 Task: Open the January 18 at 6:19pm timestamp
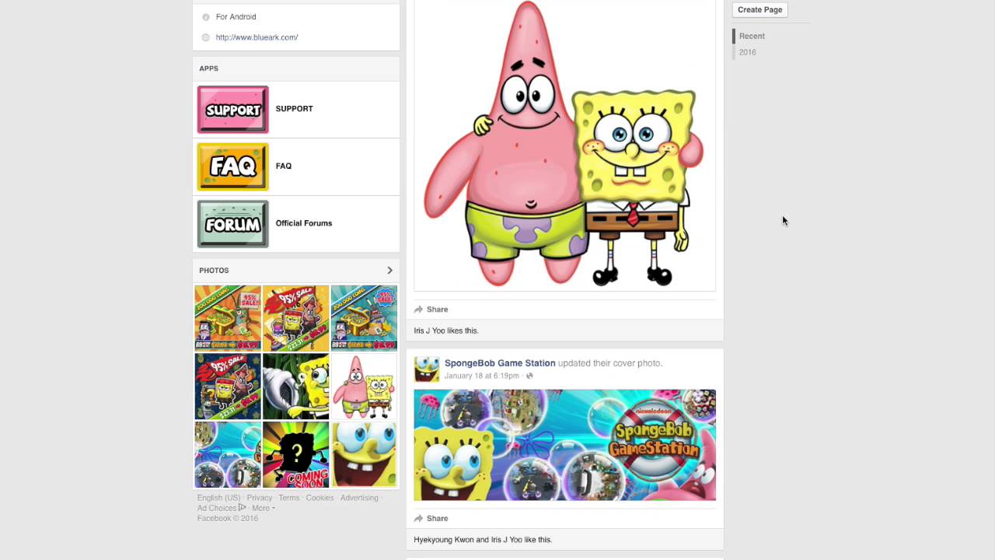[482, 376]
